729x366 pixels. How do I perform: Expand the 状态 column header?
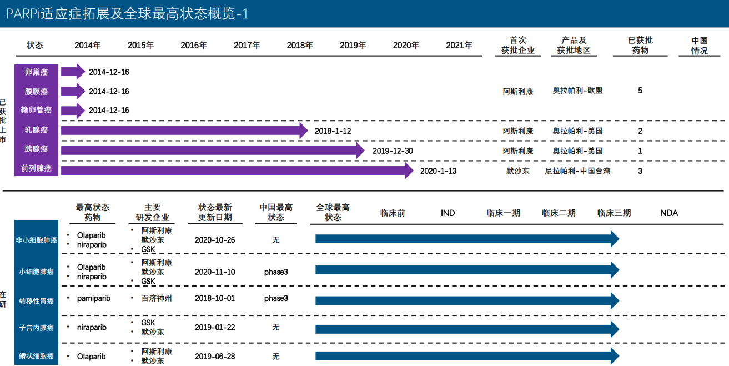point(35,46)
